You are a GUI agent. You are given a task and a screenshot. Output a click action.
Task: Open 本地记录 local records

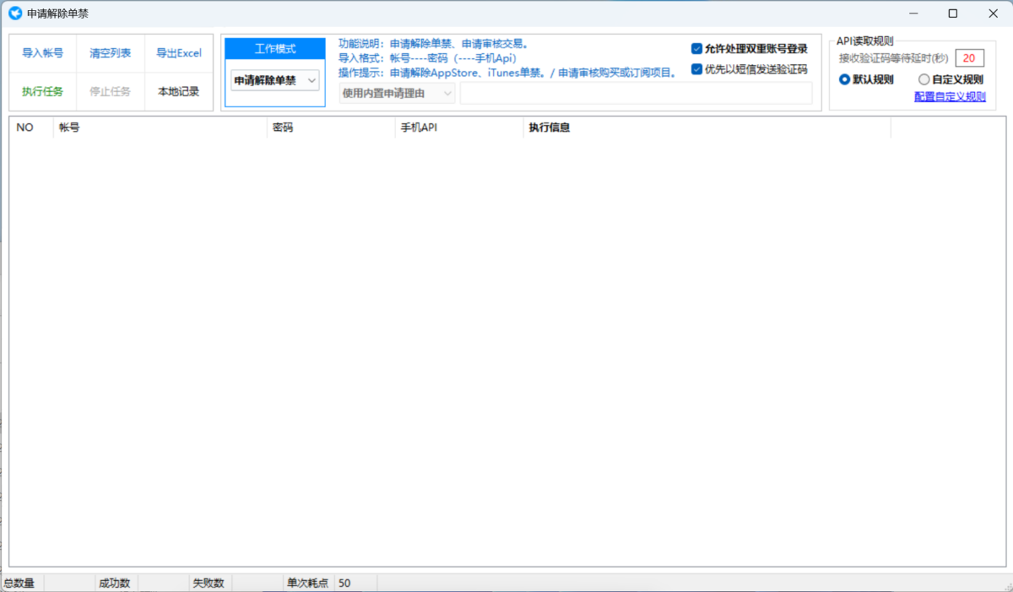179,91
